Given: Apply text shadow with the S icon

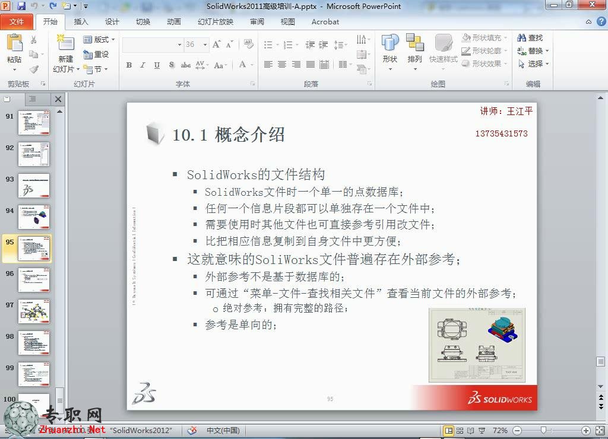Looking at the screenshot, I should [x=172, y=65].
